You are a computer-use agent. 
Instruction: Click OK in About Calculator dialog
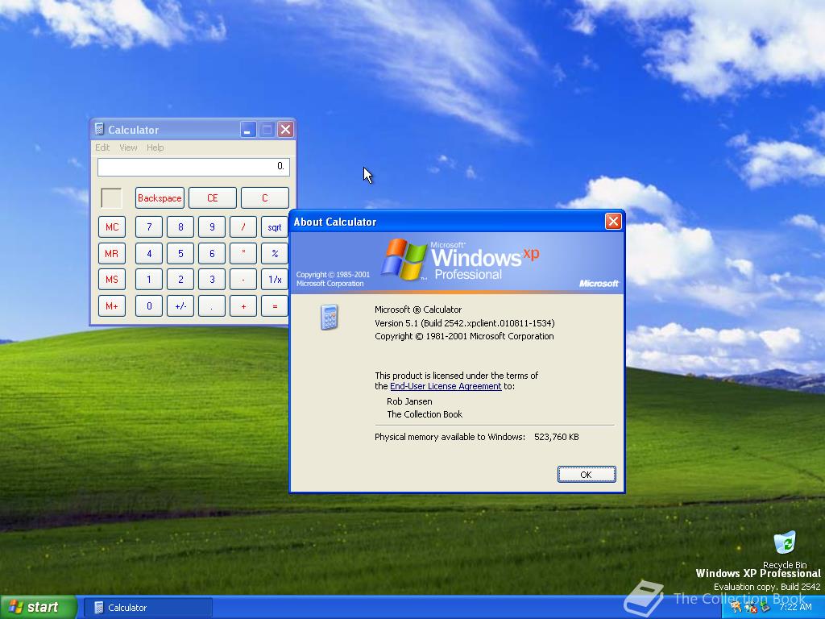587,474
